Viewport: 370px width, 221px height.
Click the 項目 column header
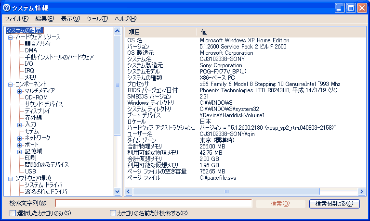161,32
